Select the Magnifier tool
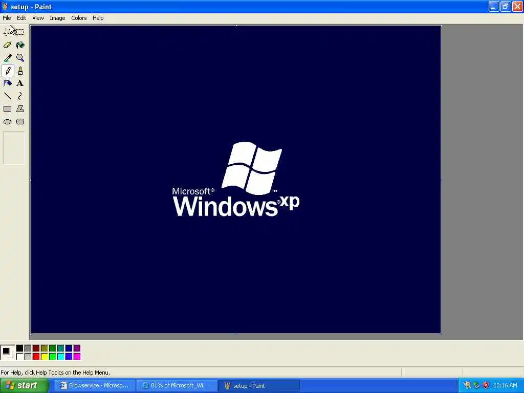Screen dimensions: 524x393 coord(20,58)
